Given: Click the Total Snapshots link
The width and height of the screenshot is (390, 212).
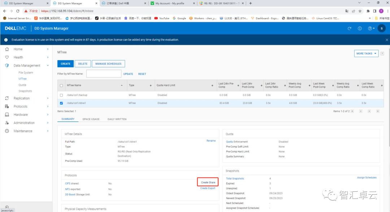Looking at the screenshot, I should click(x=235, y=179).
